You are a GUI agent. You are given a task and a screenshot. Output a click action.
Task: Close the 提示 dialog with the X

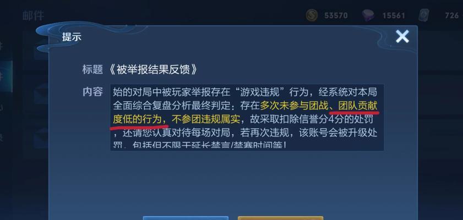pyautogui.click(x=402, y=36)
